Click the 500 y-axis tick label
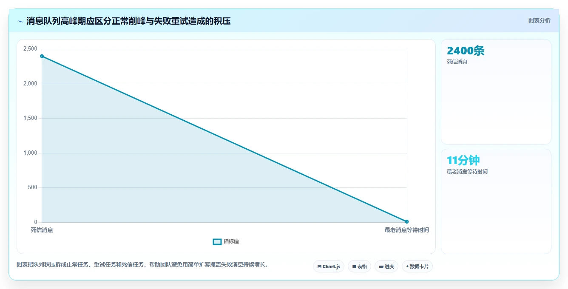 point(33,187)
